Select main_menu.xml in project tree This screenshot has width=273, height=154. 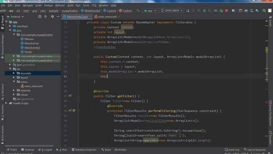point(32,86)
